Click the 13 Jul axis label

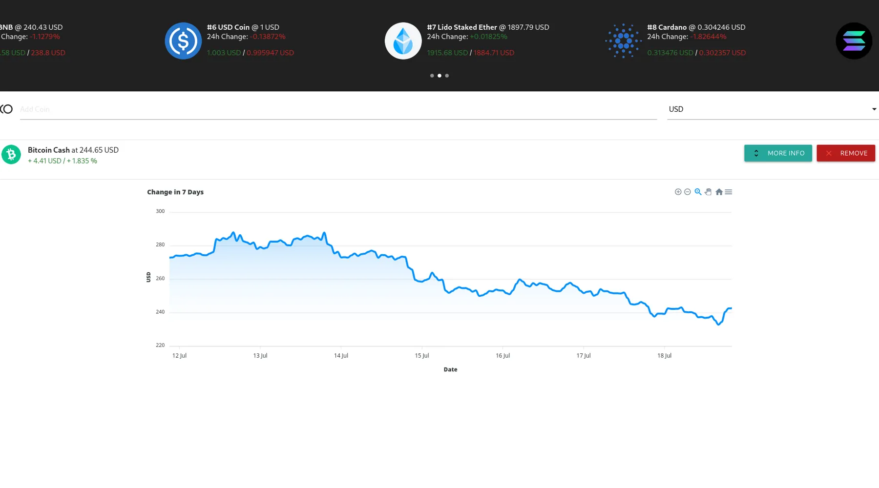260,356
